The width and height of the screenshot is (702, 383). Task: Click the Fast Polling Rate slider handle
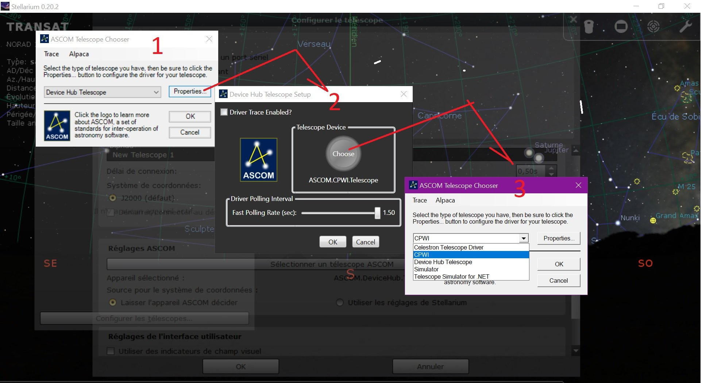click(x=378, y=213)
